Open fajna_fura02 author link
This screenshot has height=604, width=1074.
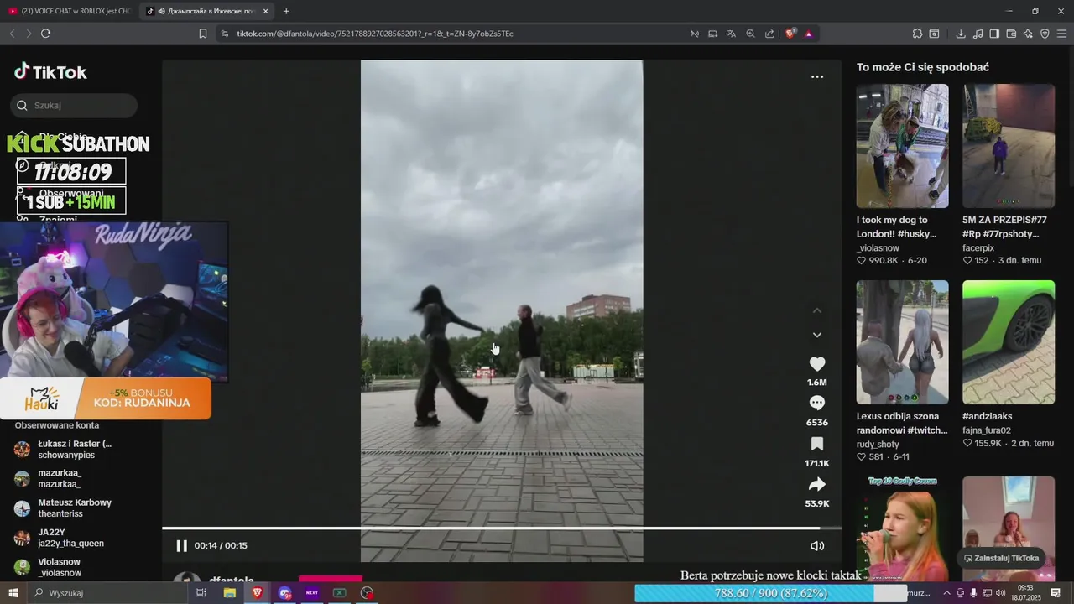click(987, 430)
